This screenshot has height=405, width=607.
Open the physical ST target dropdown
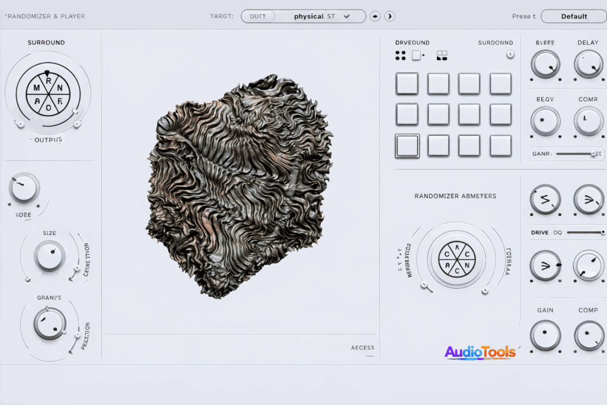click(321, 17)
